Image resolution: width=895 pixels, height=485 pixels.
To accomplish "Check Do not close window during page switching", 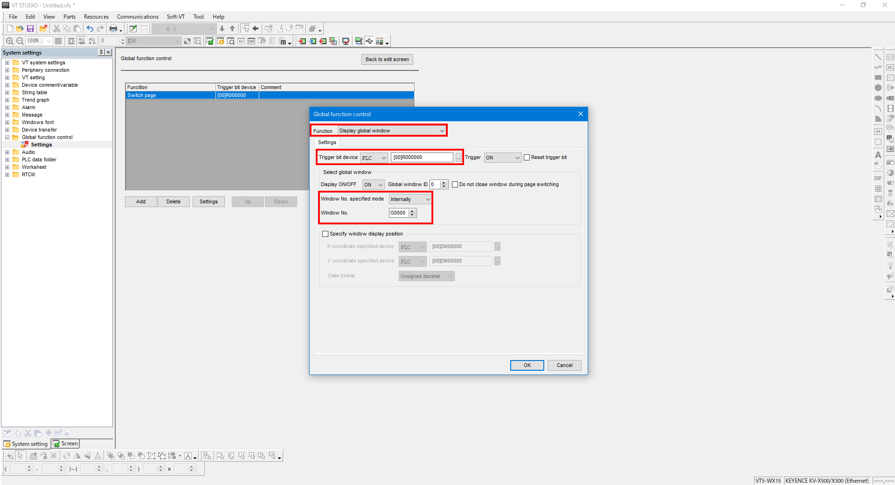I will (x=455, y=185).
